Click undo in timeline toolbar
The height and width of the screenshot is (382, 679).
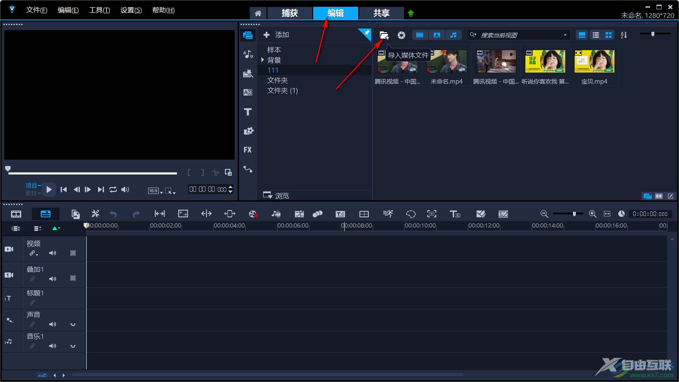click(x=113, y=214)
